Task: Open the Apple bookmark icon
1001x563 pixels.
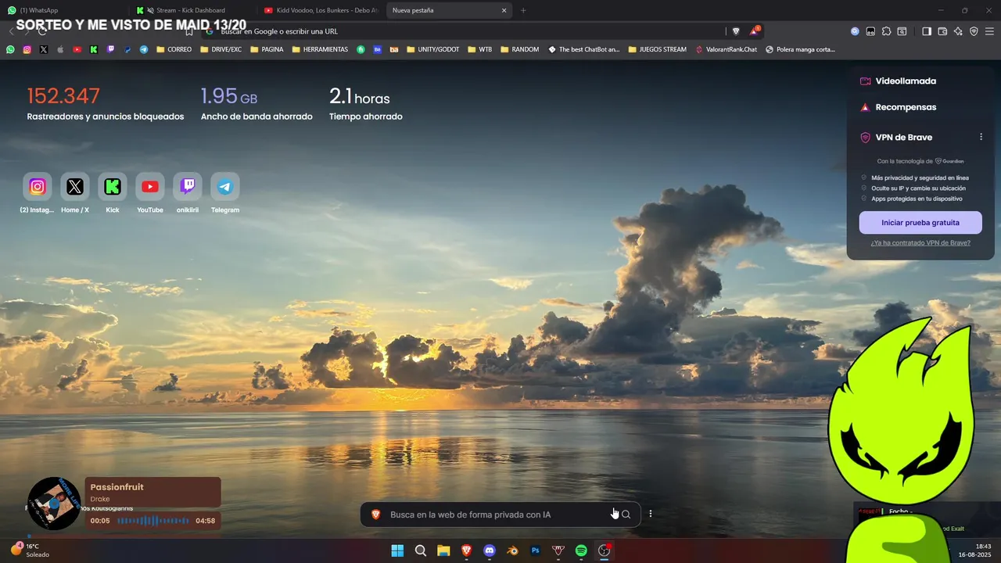Action: point(60,49)
